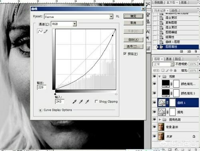Viewport: 200px width, 151px height.
Task: Pick the white point eyedropper
Action: coord(87,102)
